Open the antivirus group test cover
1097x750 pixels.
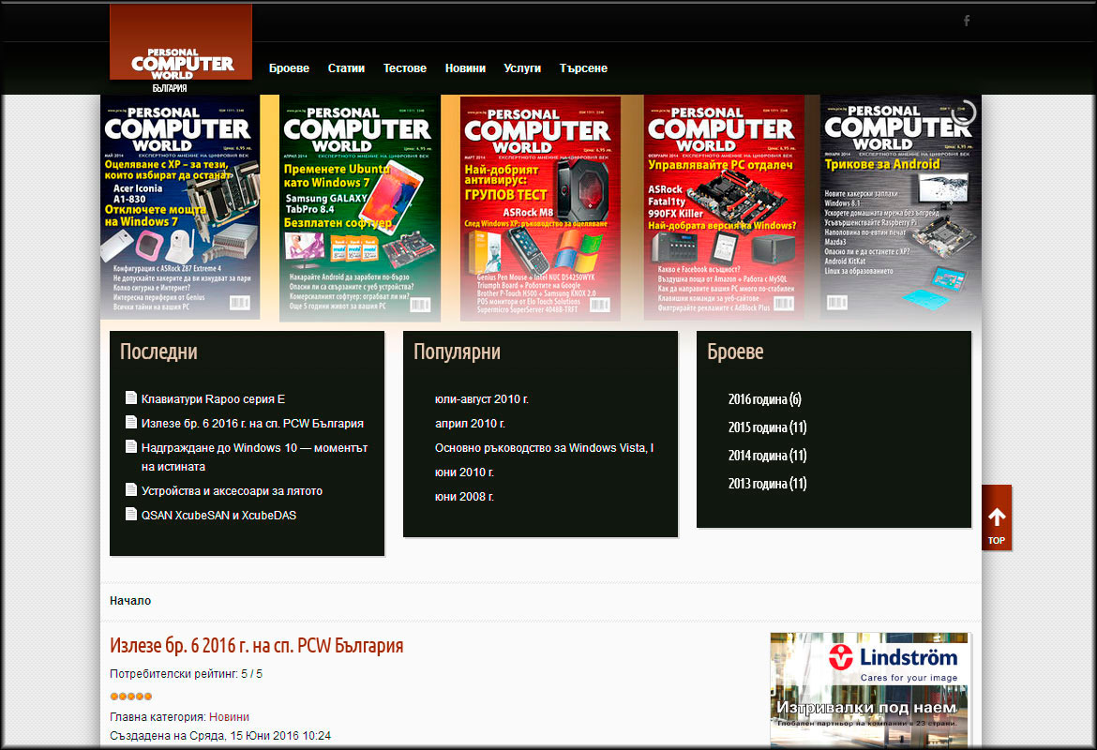tap(540, 208)
